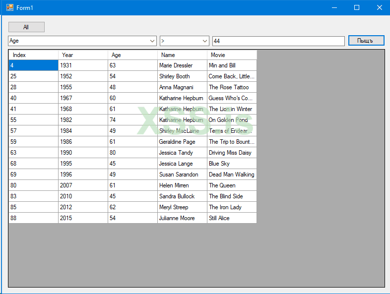The height and width of the screenshot is (294, 390).
Task: Click the Age column header in grid
Action: 133,55
